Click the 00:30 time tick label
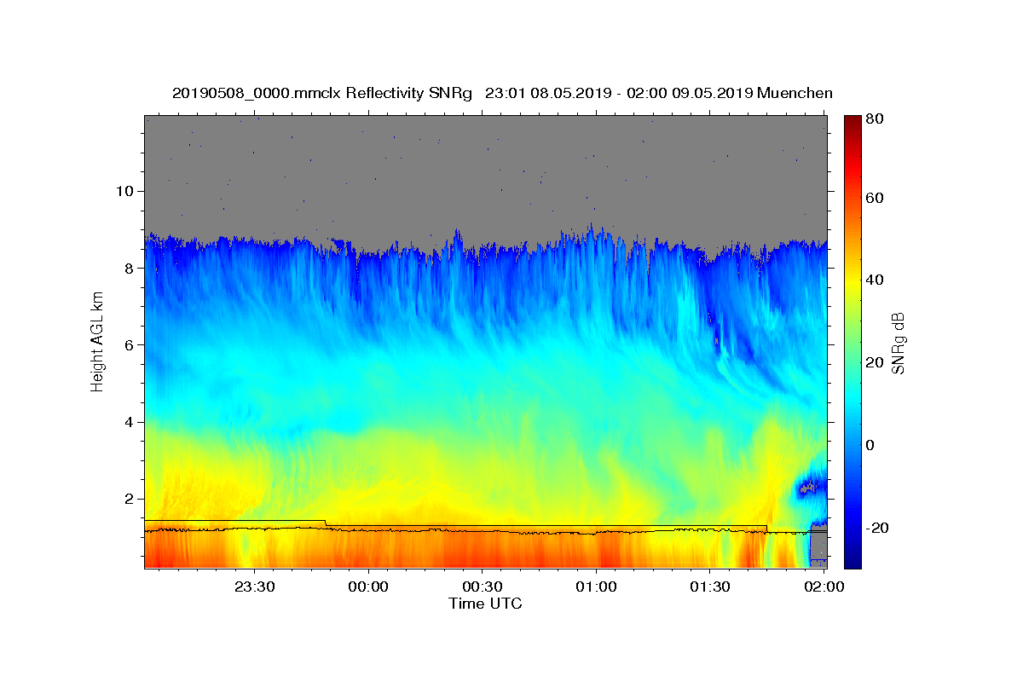The height and width of the screenshot is (682, 1023). click(483, 587)
